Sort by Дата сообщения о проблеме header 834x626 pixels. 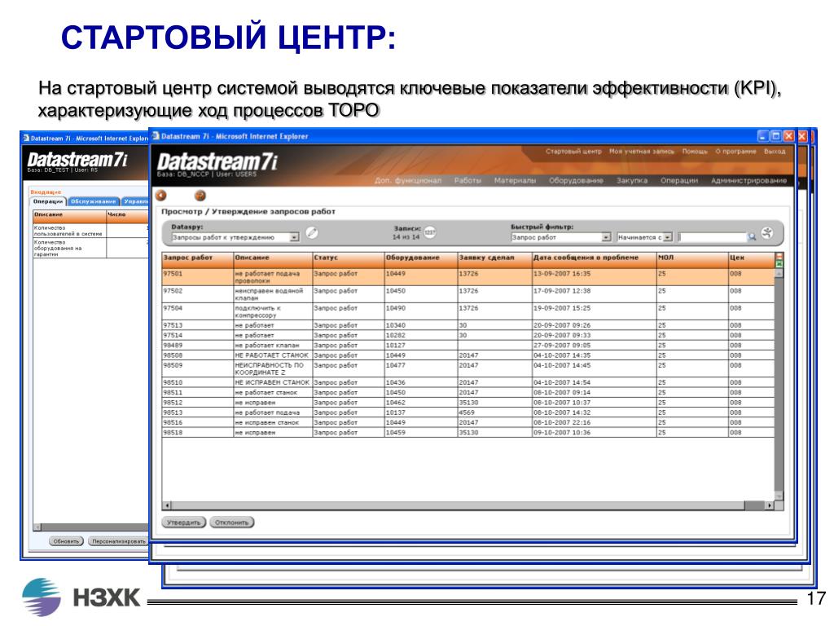594,258
